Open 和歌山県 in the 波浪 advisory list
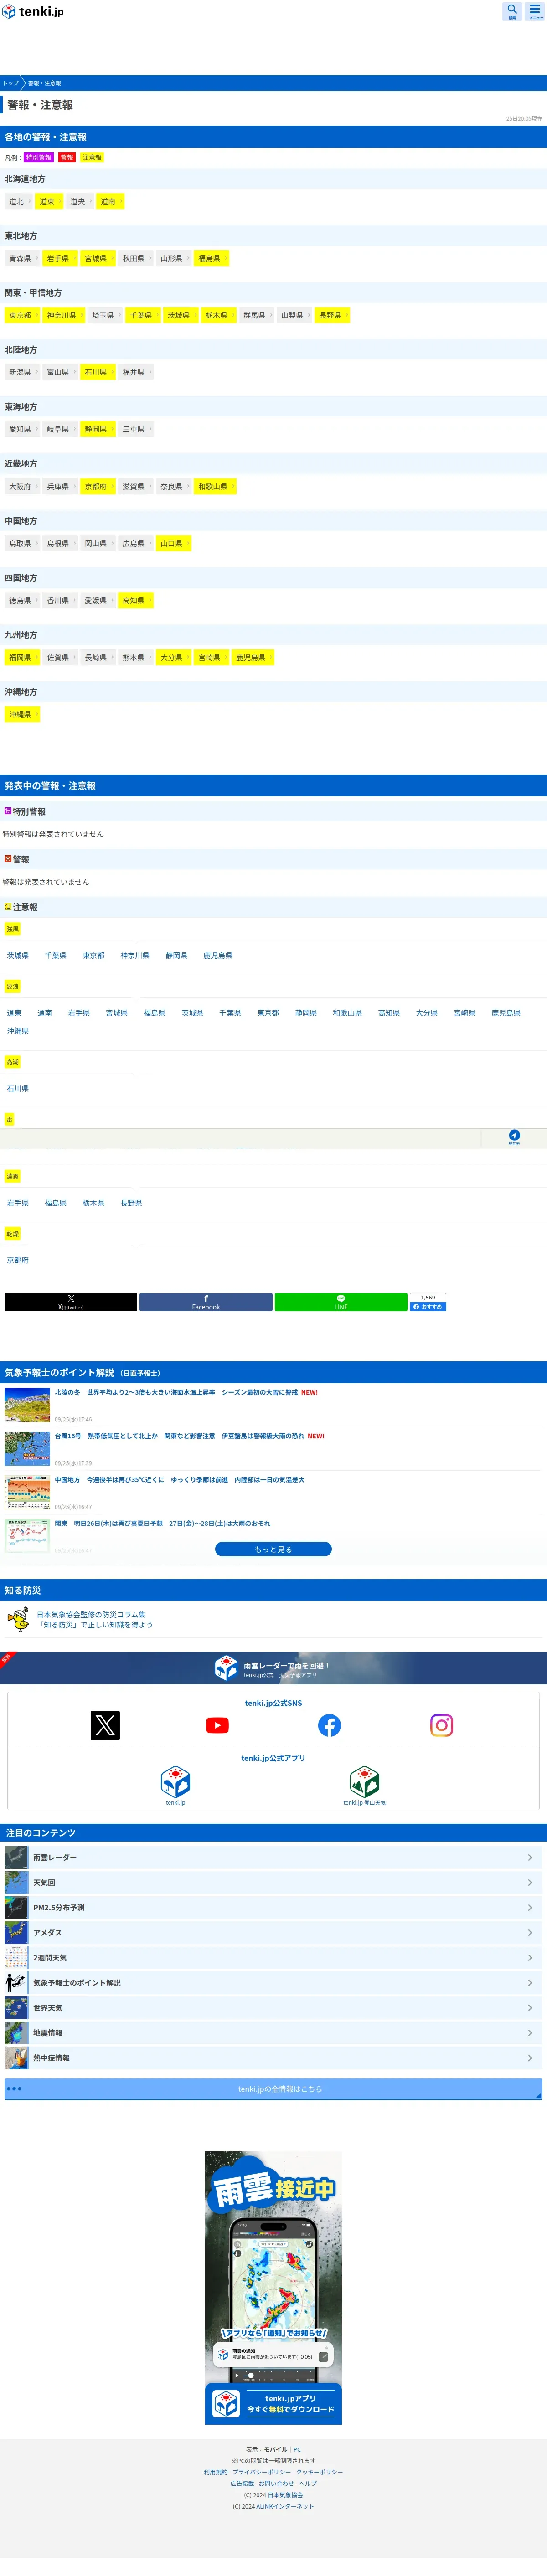Image resolution: width=547 pixels, height=2576 pixels. (347, 1012)
